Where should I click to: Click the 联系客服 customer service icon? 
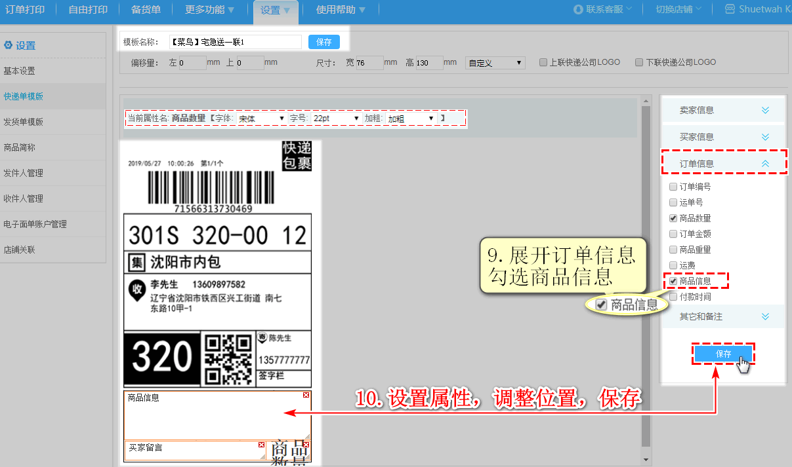[577, 9]
